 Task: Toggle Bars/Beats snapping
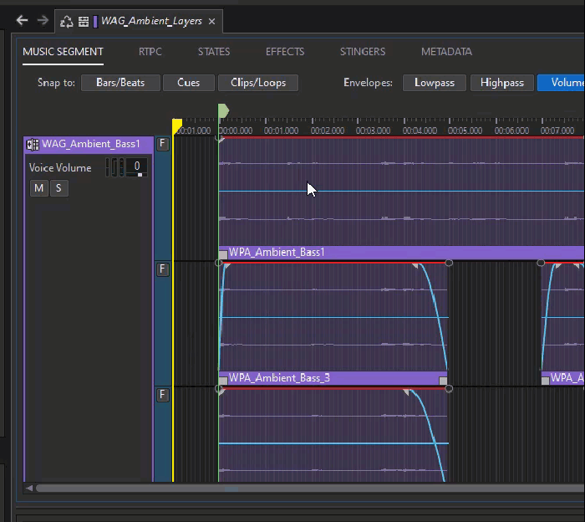pyautogui.click(x=120, y=83)
